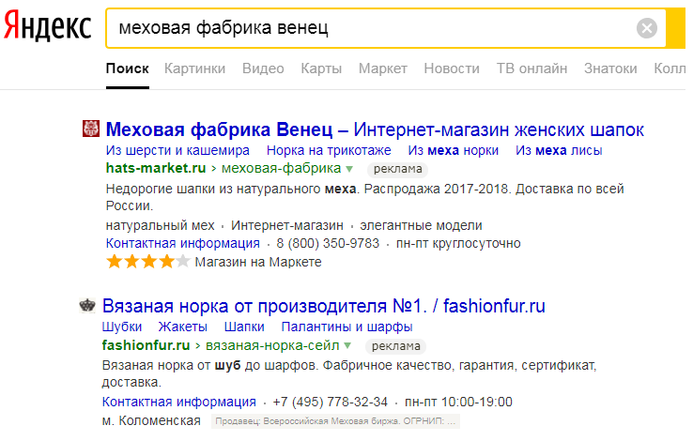Click the пн-пт 10:00-19:00 hours text
This screenshot has width=693, height=441.
458,403
